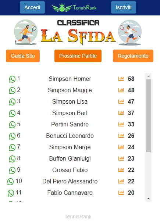
Task: Click the ranking list scroll-down arrow
Action: coord(148,198)
